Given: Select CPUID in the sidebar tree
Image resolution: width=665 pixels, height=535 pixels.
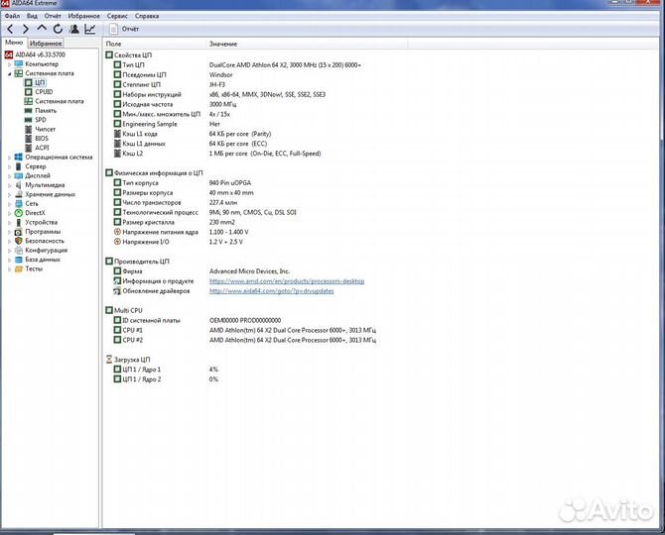Looking at the screenshot, I should (44, 91).
